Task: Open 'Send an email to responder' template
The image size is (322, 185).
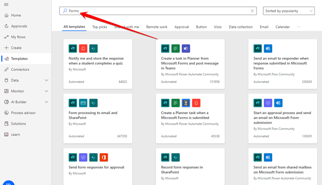Action: (281, 63)
